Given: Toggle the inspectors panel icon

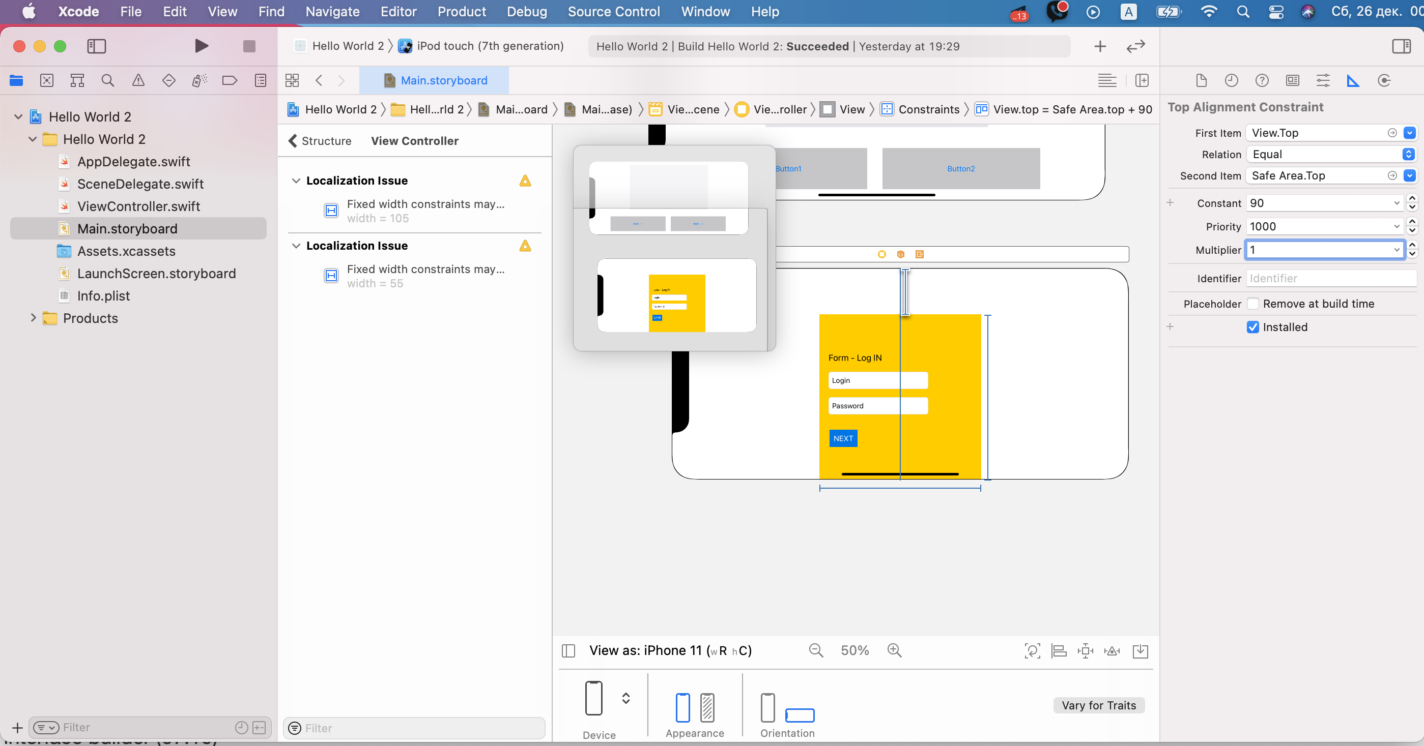Looking at the screenshot, I should tap(1401, 46).
